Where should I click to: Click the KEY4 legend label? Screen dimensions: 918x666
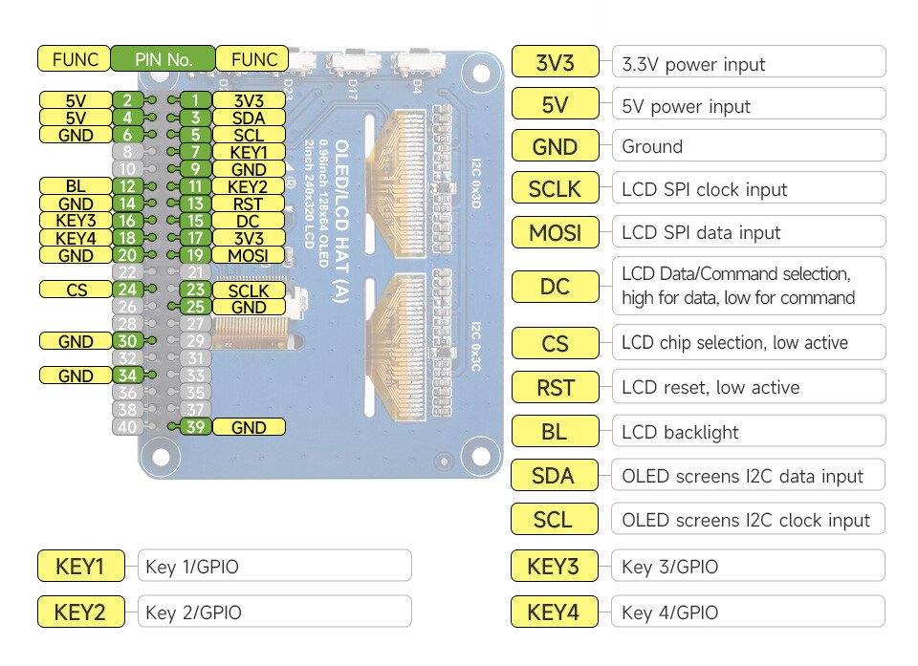point(554,612)
